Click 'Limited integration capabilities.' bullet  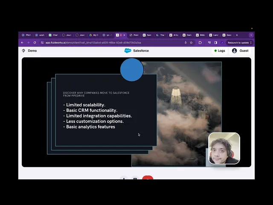(x=98, y=116)
